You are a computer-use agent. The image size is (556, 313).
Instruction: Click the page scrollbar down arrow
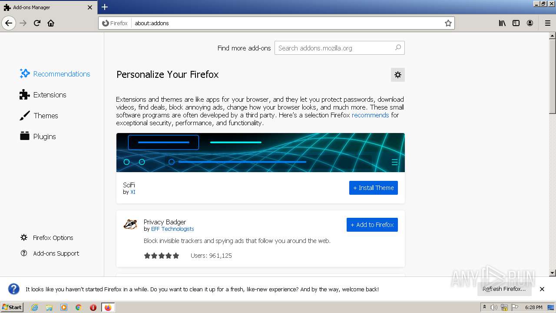click(553, 273)
